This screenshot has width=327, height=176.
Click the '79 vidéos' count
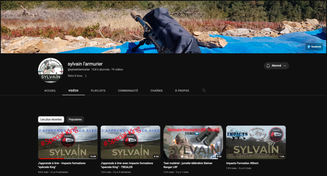point(117,70)
